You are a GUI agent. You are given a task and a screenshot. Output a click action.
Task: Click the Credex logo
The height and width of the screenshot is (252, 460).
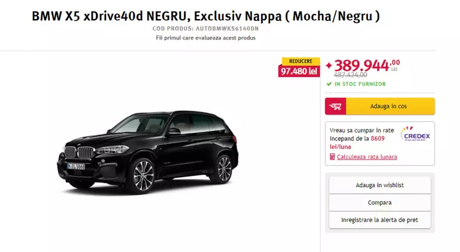(x=415, y=134)
